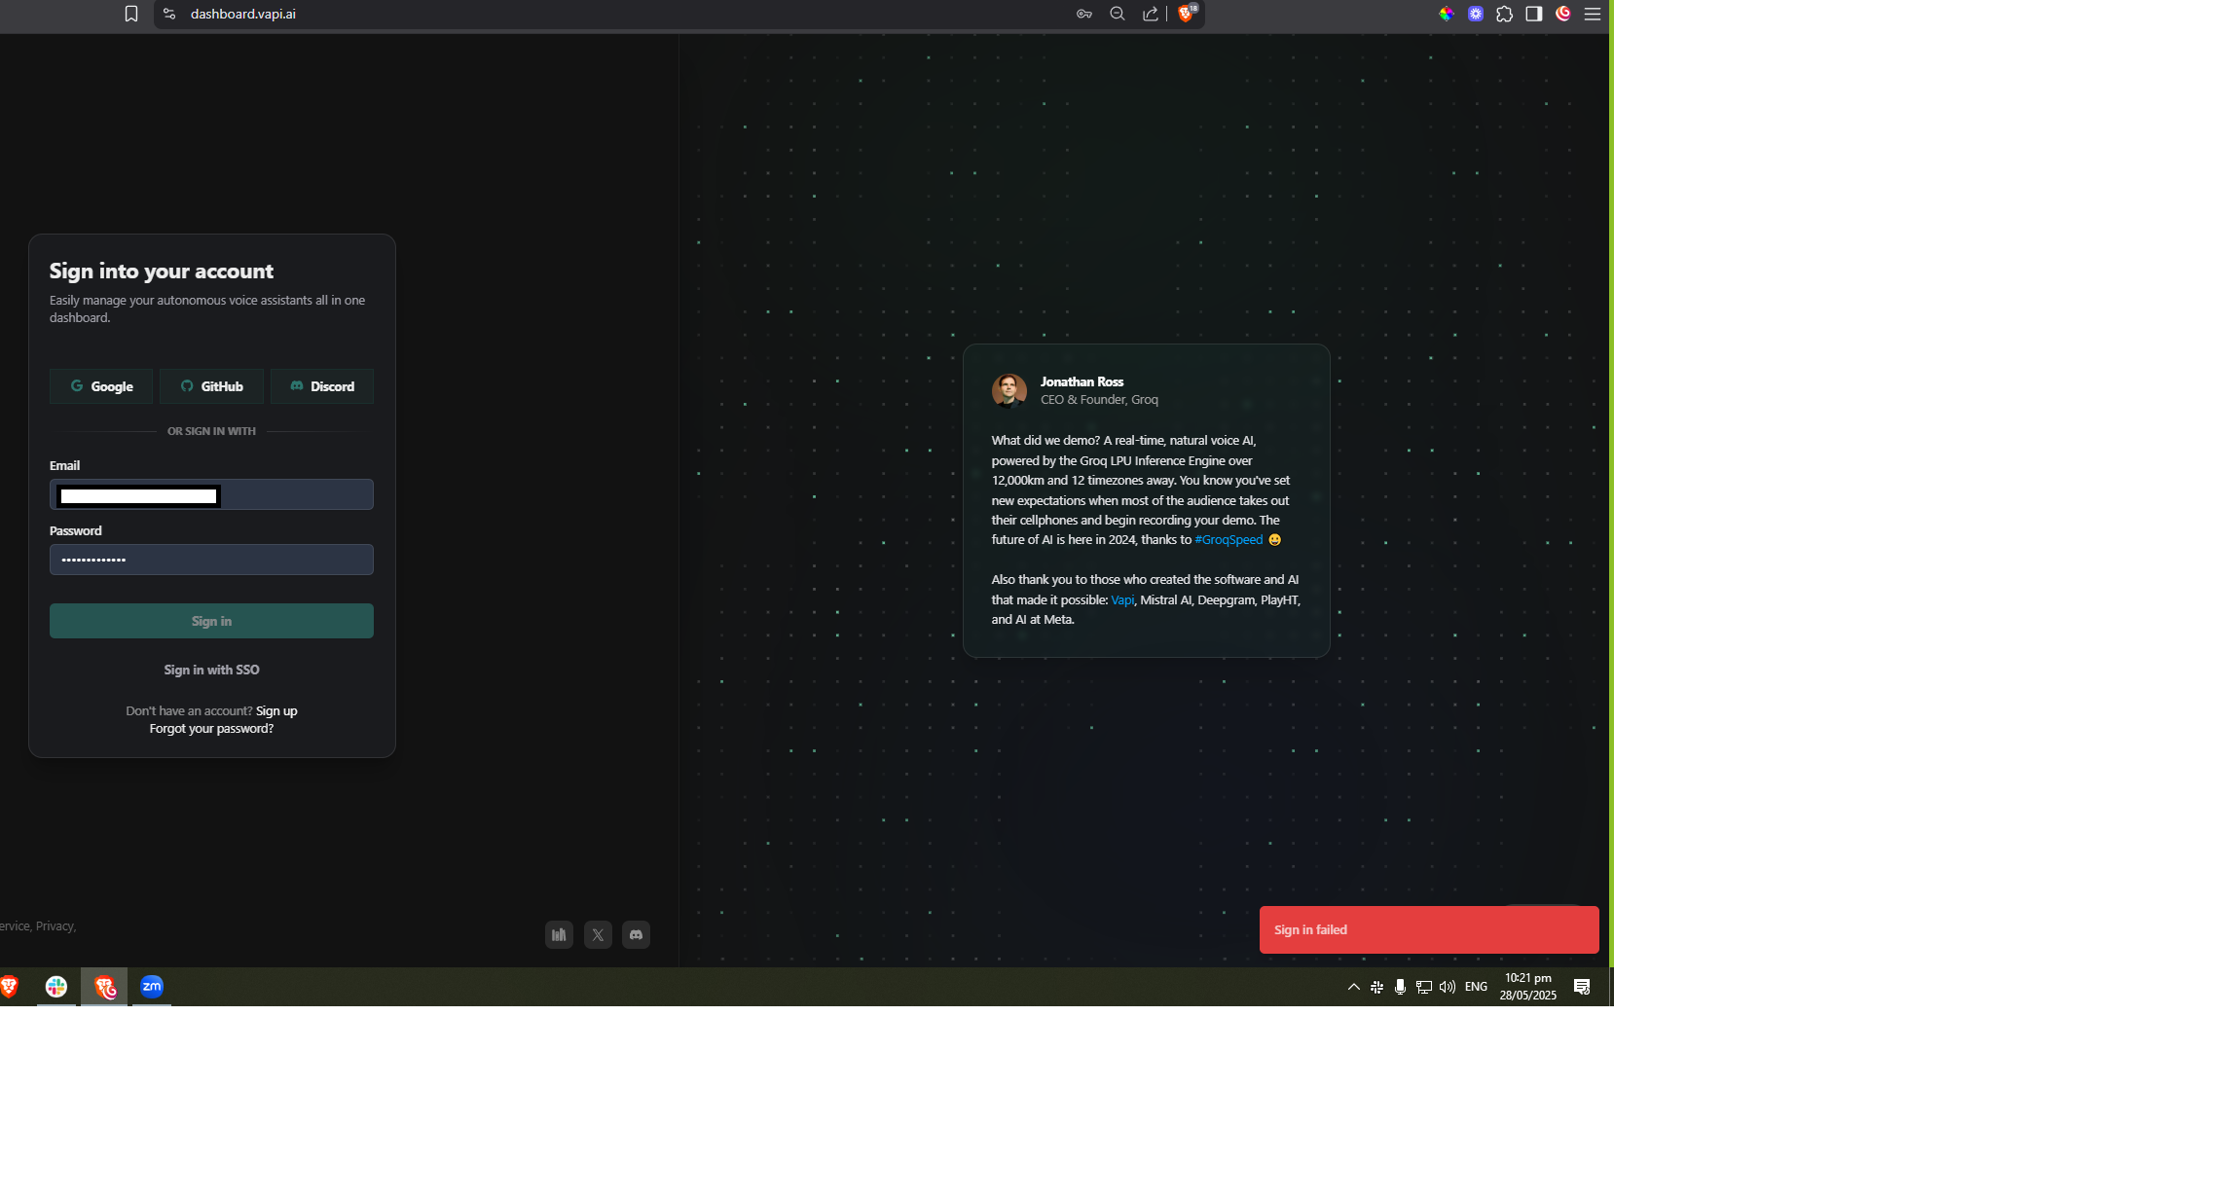Click the Email input field

point(211,494)
